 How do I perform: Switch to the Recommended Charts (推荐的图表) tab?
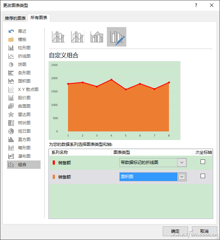pyautogui.click(x=15, y=18)
